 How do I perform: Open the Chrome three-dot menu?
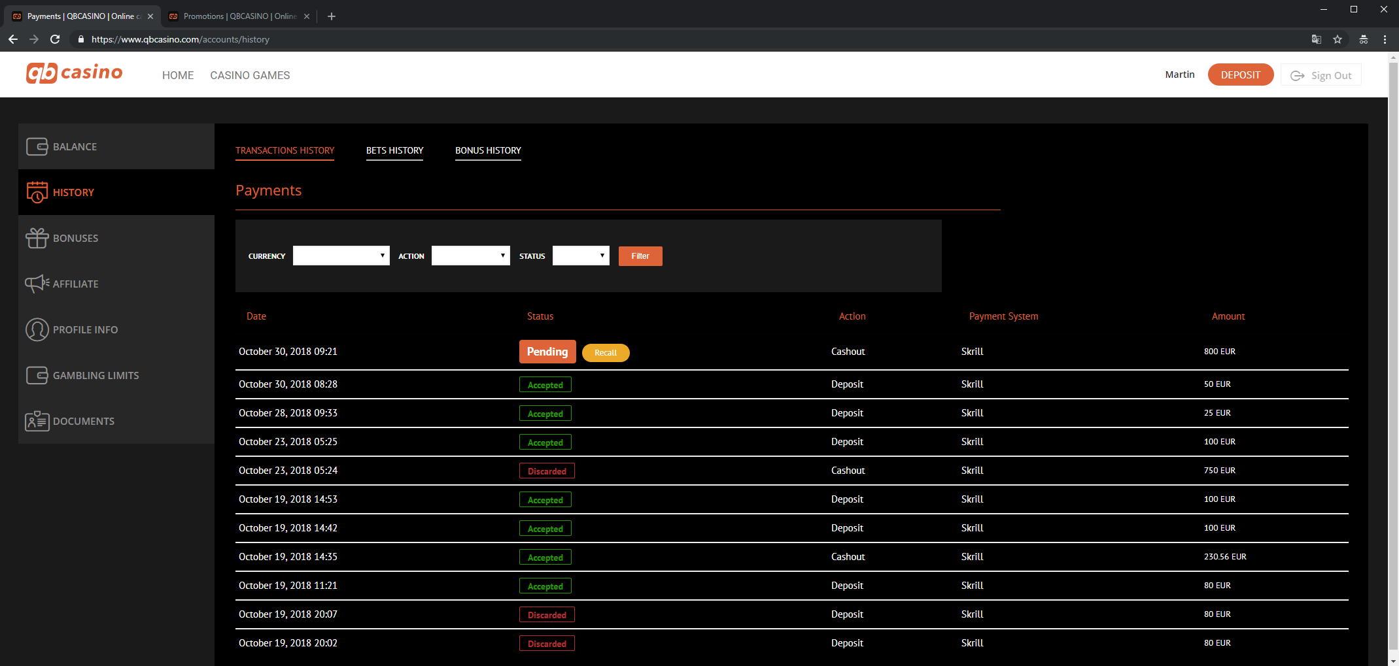pyautogui.click(x=1385, y=39)
